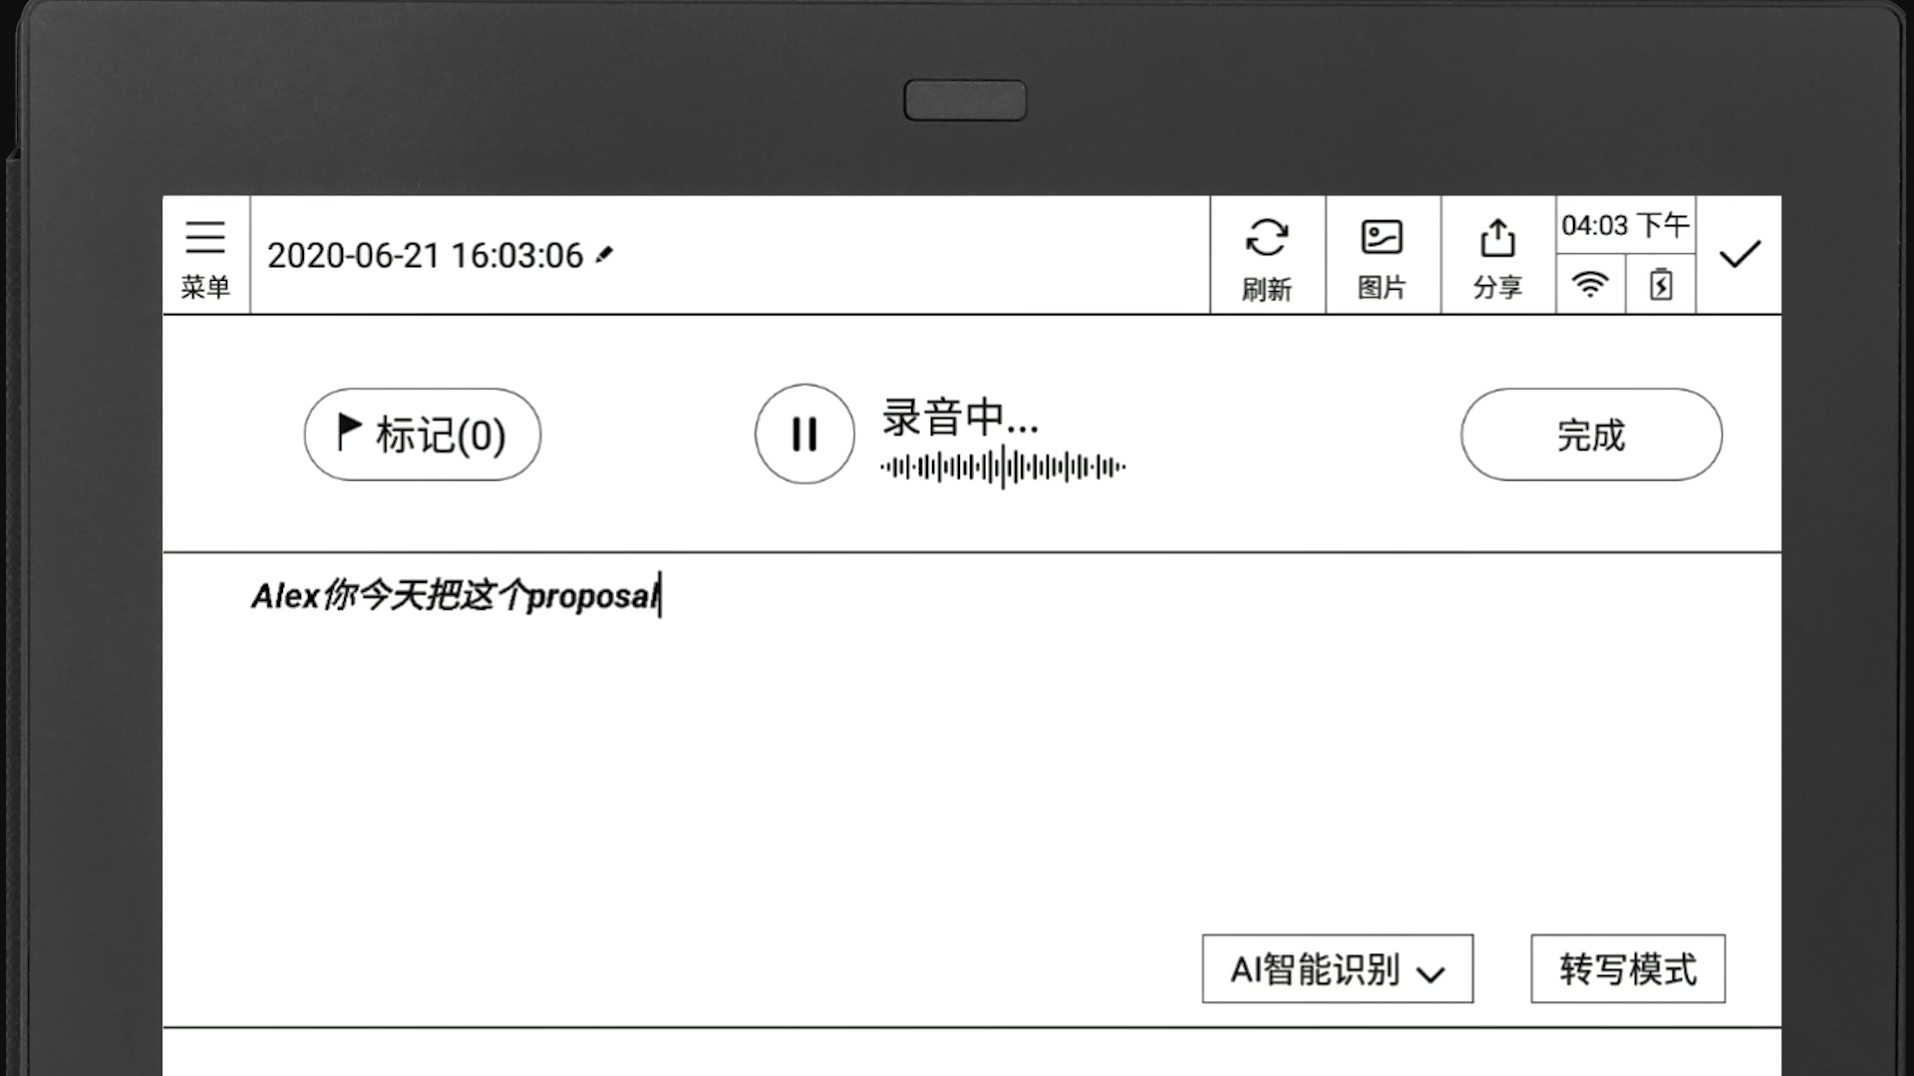Click the battery status icon
The image size is (1914, 1076).
coord(1660,285)
